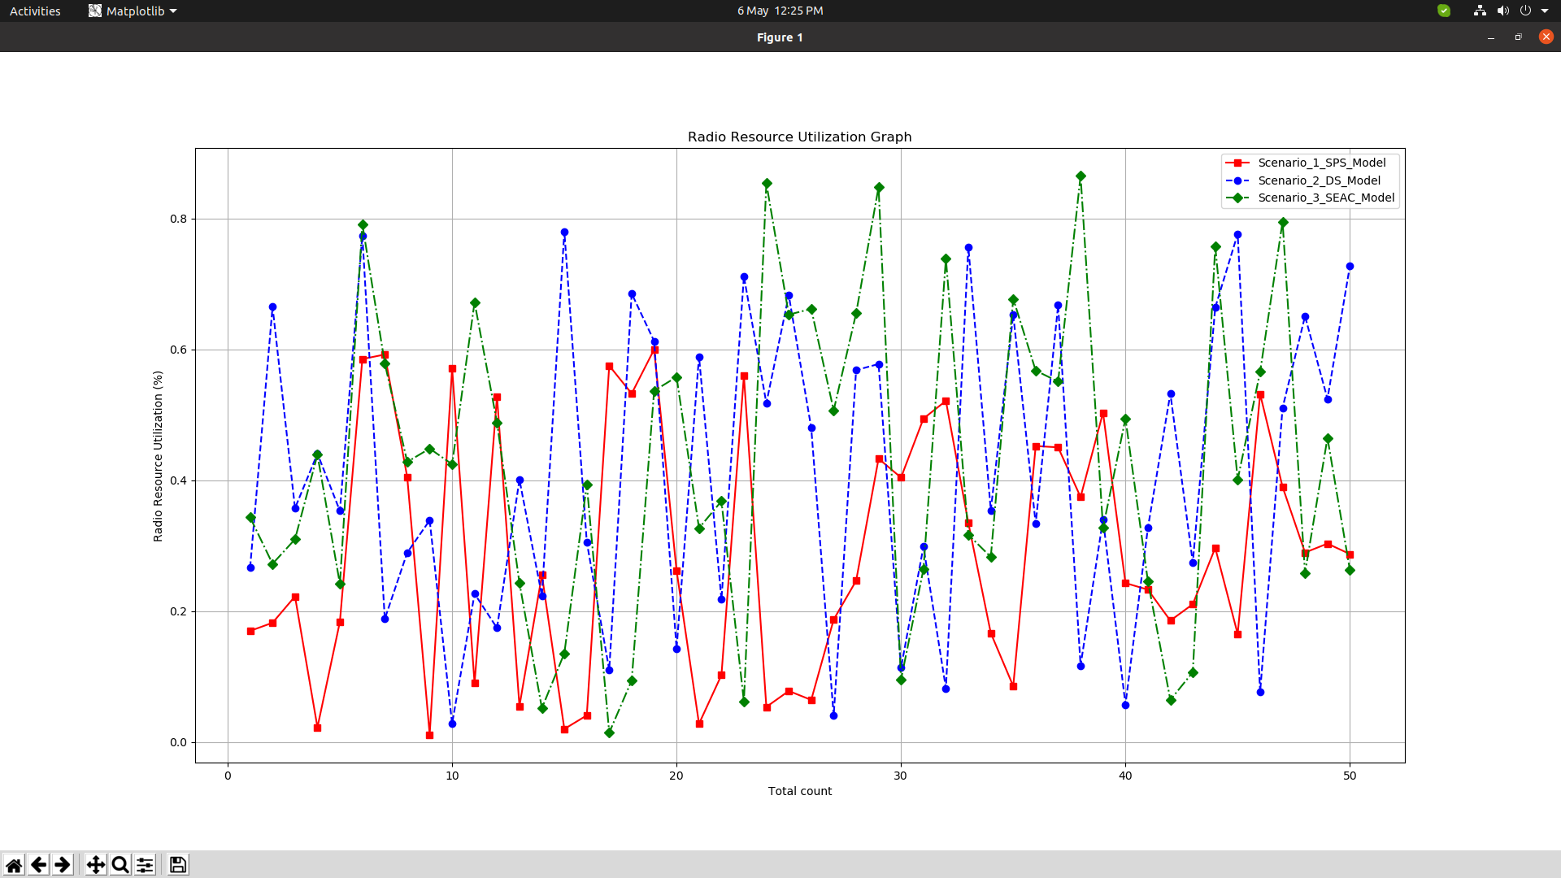Toggle the Pan axes tool
The image size is (1561, 878).
click(96, 865)
